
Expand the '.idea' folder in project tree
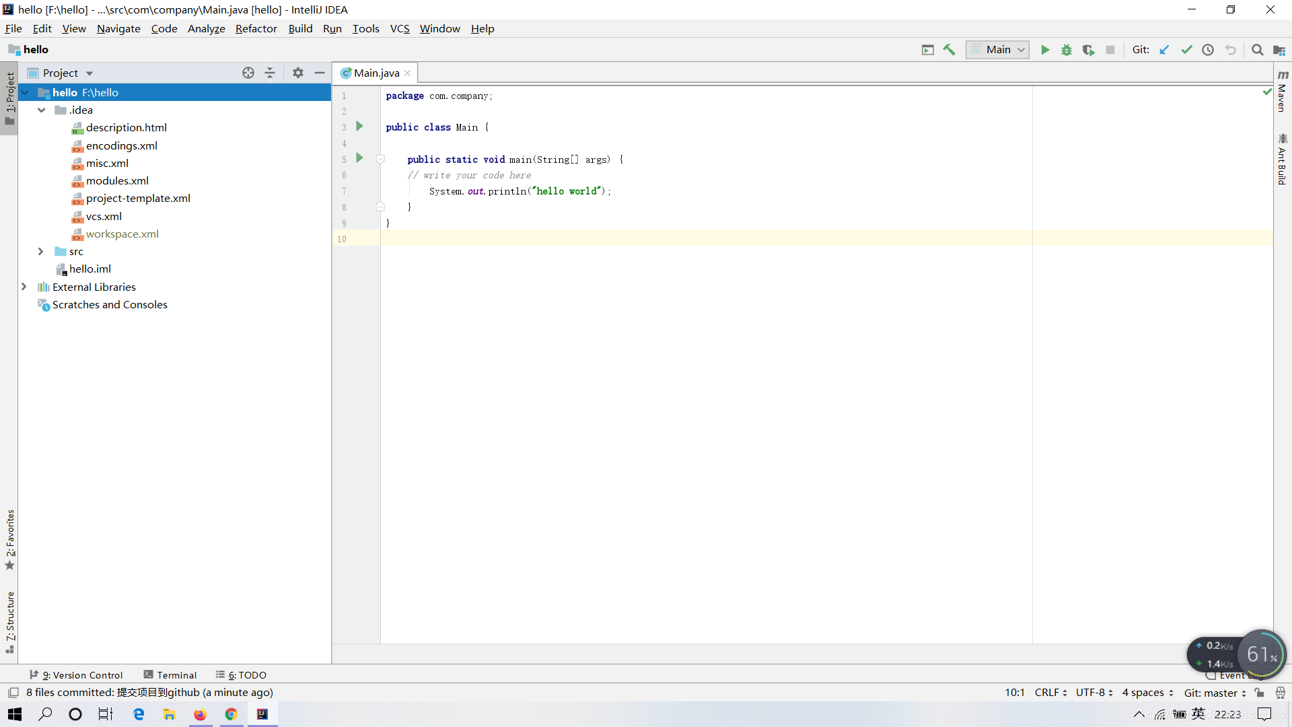coord(41,110)
